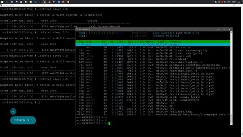This screenshot has width=243, height=137.
Task: Open the front KiTTY window's title icon menu
Action: point(77,29)
